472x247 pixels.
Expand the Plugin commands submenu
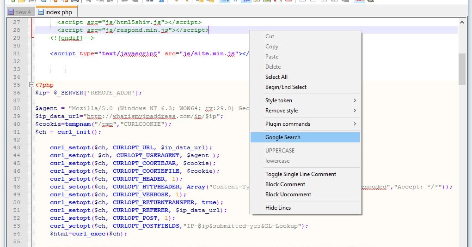(305, 124)
